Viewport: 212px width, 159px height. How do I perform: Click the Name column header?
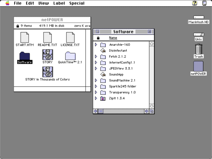click(x=113, y=38)
